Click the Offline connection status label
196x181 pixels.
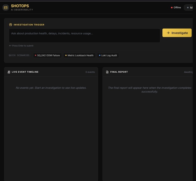coord(177,8)
